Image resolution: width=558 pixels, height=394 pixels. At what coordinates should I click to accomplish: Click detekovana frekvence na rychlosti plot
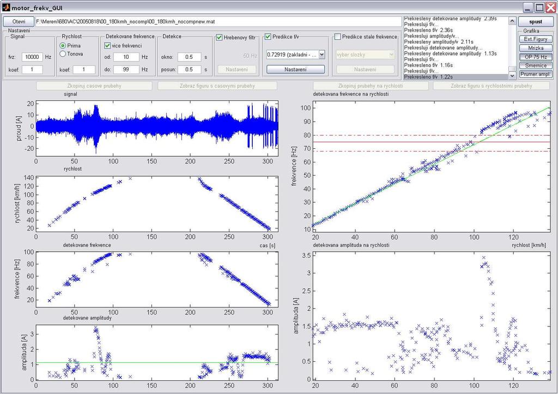(x=432, y=166)
